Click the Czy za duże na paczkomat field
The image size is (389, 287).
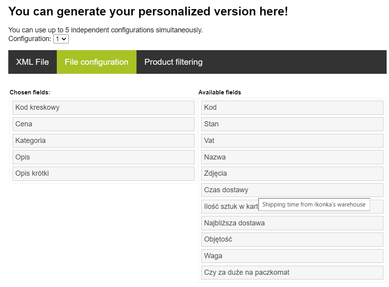[292, 273]
